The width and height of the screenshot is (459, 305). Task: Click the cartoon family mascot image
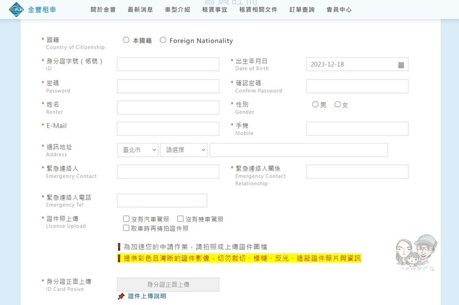click(416, 251)
